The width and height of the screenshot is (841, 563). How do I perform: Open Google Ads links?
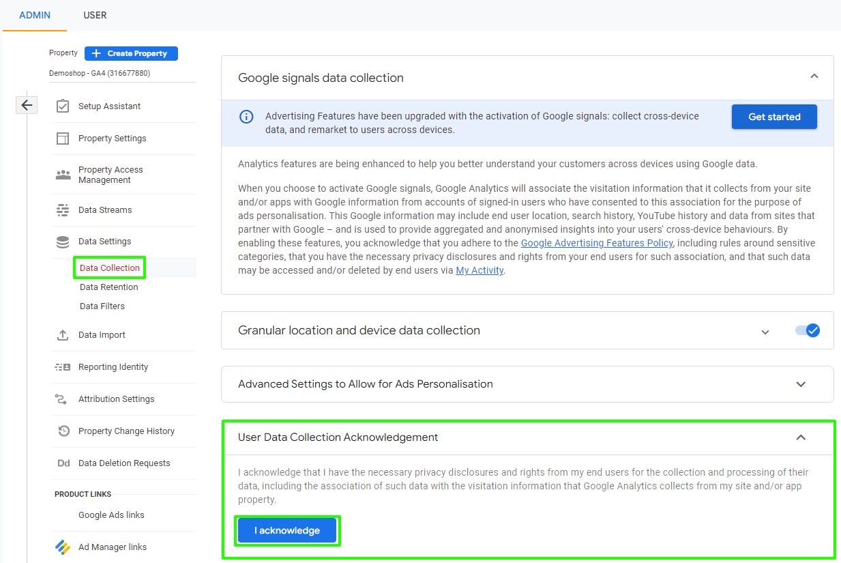coord(111,515)
